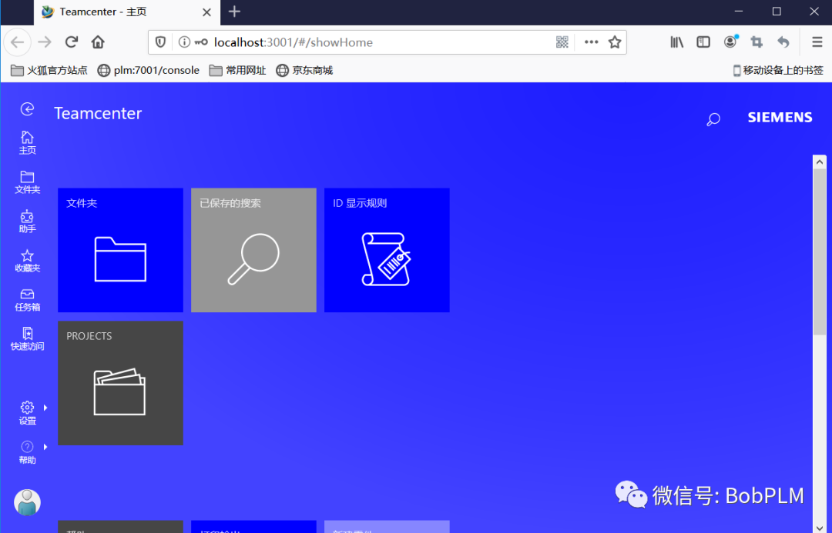Open the 文件夹 sidebar item

(27, 182)
